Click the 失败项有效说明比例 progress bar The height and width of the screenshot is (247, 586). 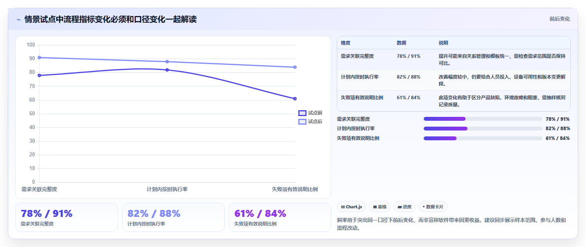click(483, 138)
